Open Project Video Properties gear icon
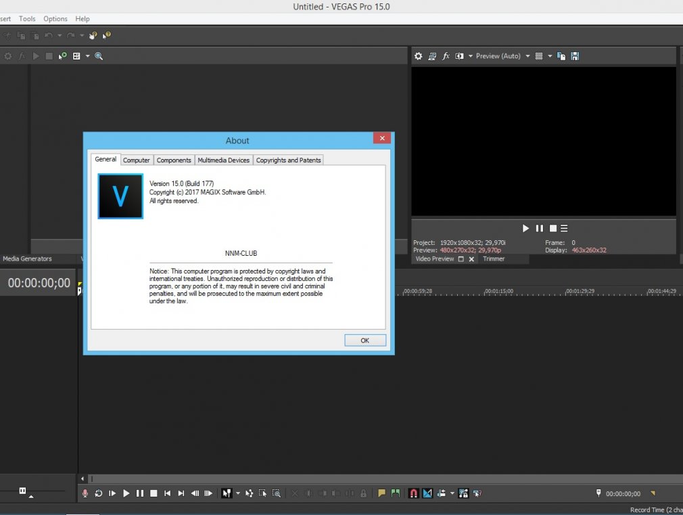This screenshot has width=683, height=515. click(x=418, y=55)
